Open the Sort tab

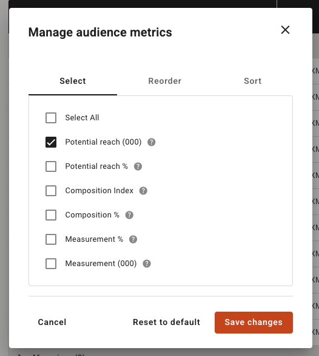[x=252, y=81]
